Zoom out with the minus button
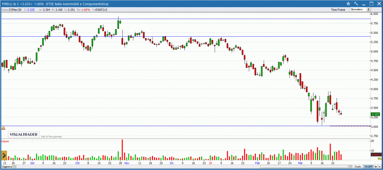 379,167
